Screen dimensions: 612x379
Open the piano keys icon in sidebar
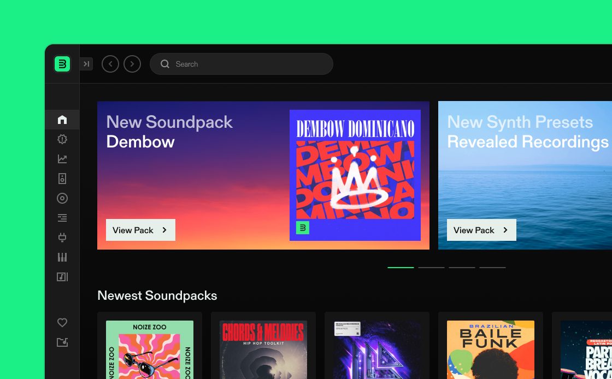(x=62, y=257)
